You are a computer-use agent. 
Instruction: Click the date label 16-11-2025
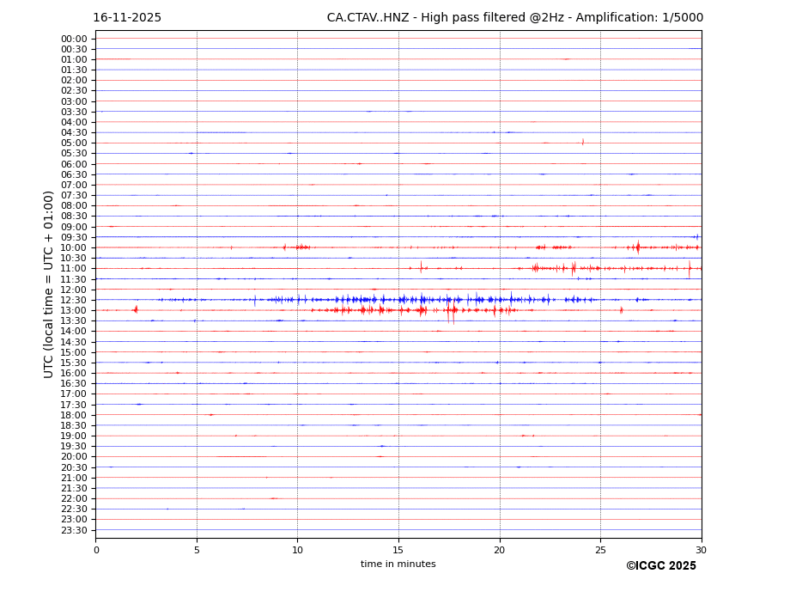(x=127, y=18)
